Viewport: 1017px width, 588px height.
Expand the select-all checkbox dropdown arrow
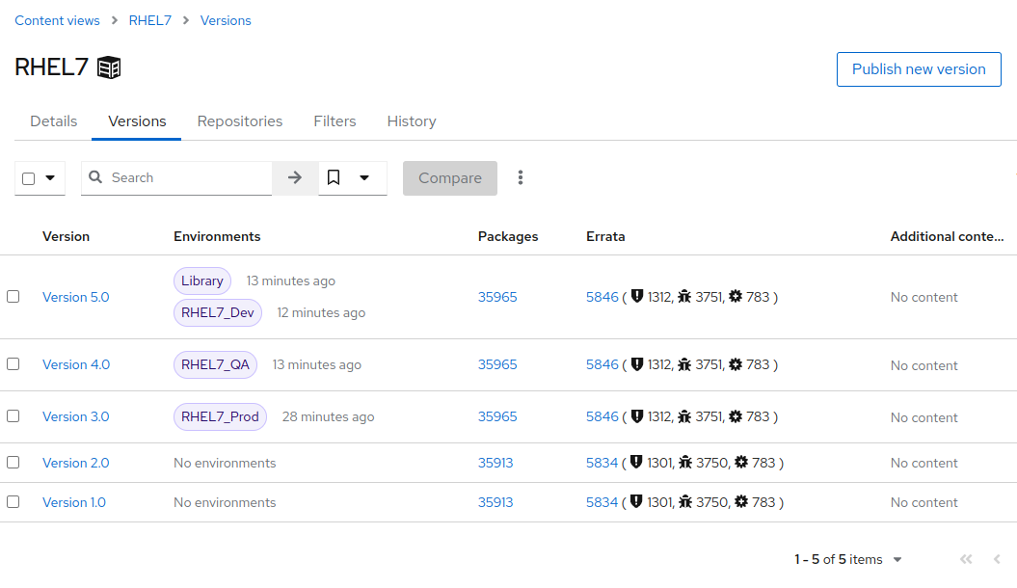(x=50, y=177)
